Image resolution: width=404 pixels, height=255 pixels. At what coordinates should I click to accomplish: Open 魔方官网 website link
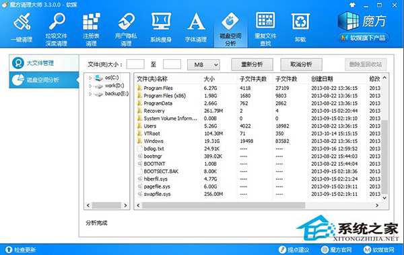tap(337, 250)
